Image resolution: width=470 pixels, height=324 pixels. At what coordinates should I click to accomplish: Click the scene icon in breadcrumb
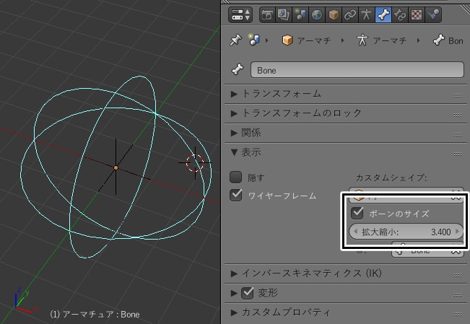(253, 40)
